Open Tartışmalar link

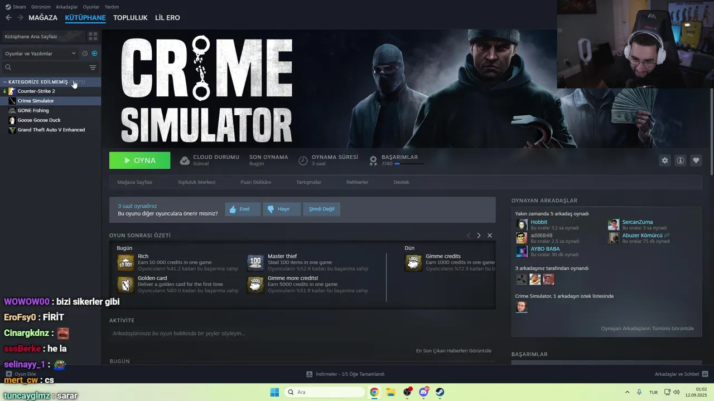308,182
